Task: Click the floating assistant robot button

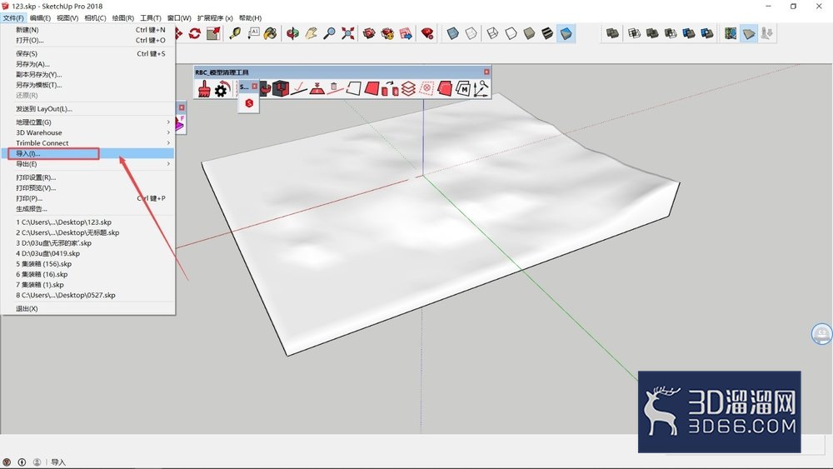Action: [x=822, y=334]
